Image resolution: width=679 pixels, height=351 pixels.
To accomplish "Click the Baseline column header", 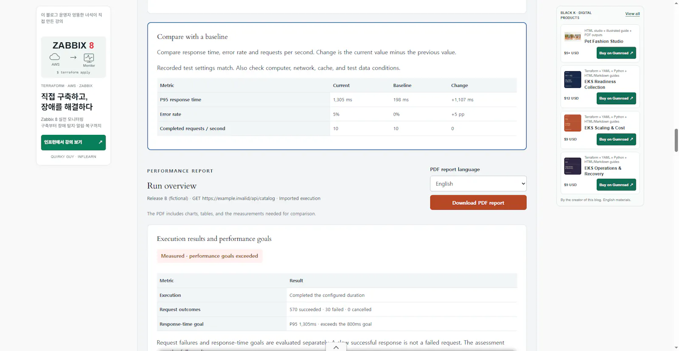I will pos(402,86).
